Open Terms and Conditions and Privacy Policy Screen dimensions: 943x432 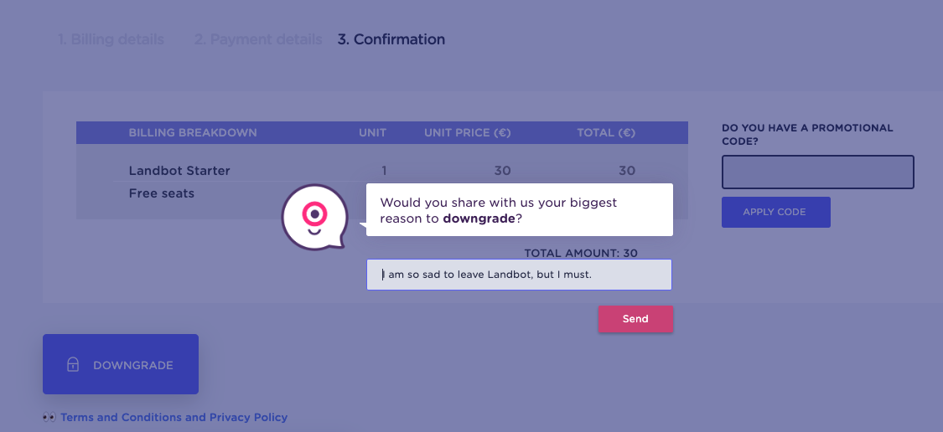click(x=174, y=417)
